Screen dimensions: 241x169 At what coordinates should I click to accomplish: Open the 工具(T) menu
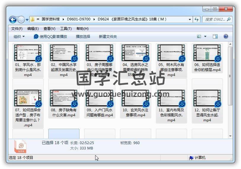pyautogui.click(x=66, y=29)
